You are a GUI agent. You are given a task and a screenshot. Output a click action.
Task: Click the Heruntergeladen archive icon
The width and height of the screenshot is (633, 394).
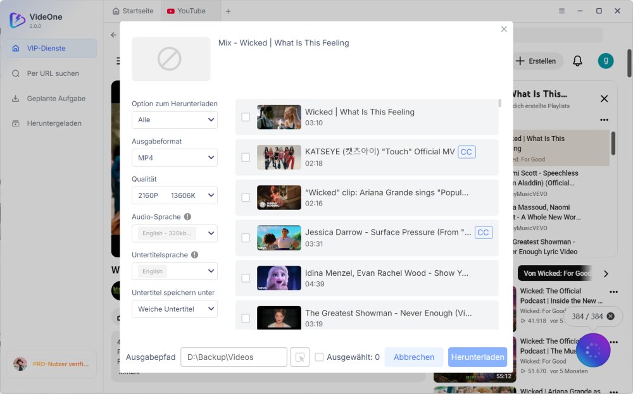coord(16,123)
